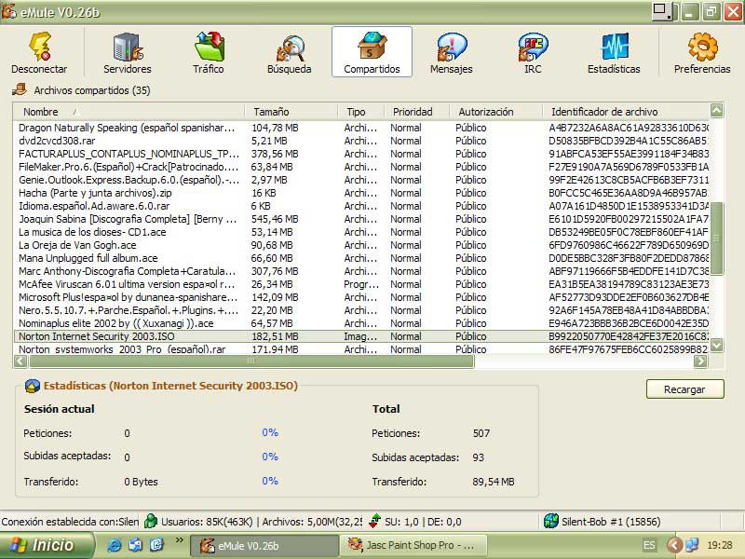The height and width of the screenshot is (559, 745).
Task: Click the Desconectar lightning icon
Action: pos(40,46)
